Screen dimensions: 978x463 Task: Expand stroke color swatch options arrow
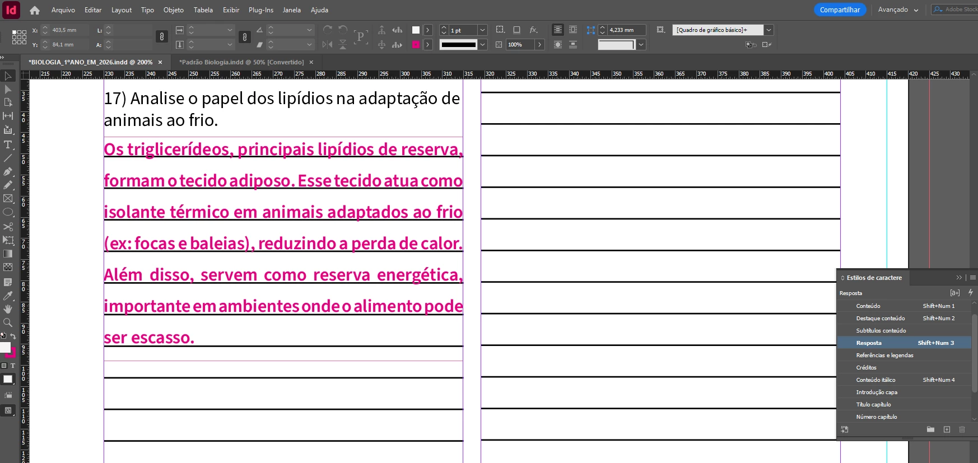428,44
